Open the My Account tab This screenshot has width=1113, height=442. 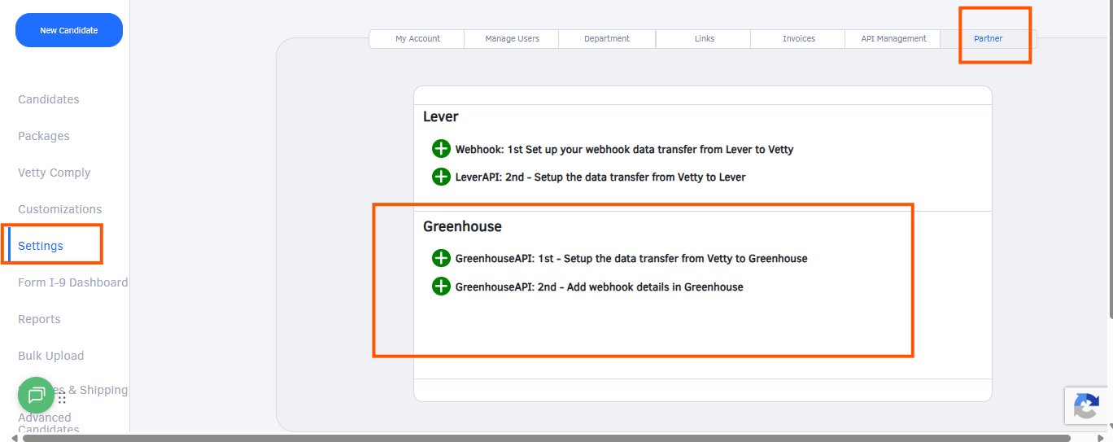(x=417, y=38)
